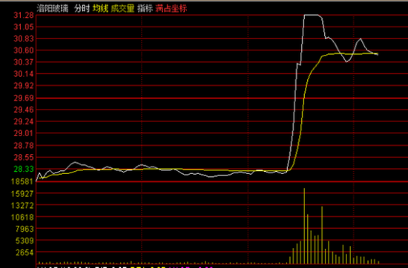408x268 pixels.
Task: Click the 31.28 top price axis label
Action: pos(24,16)
